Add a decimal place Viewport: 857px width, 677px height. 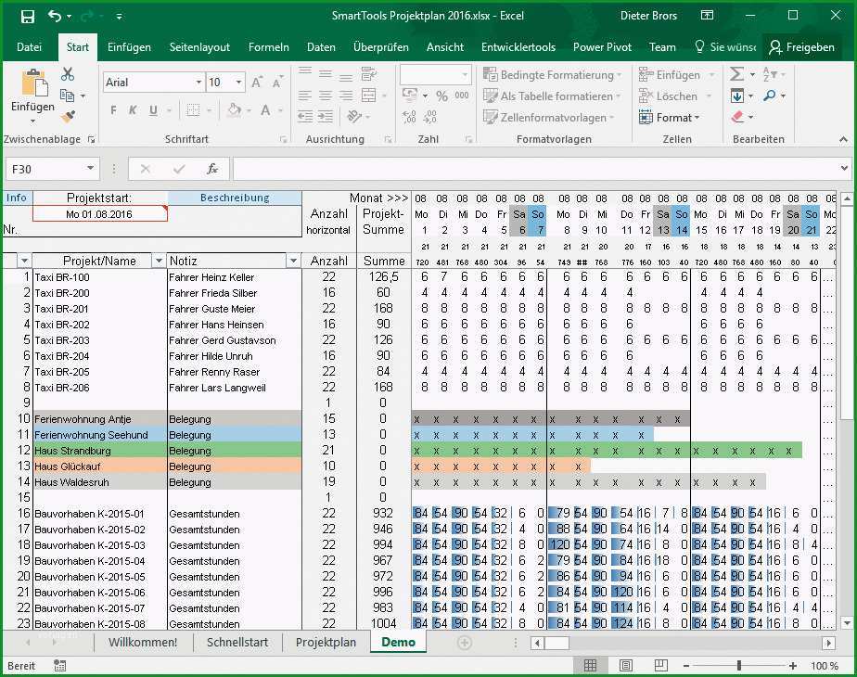[x=409, y=116]
